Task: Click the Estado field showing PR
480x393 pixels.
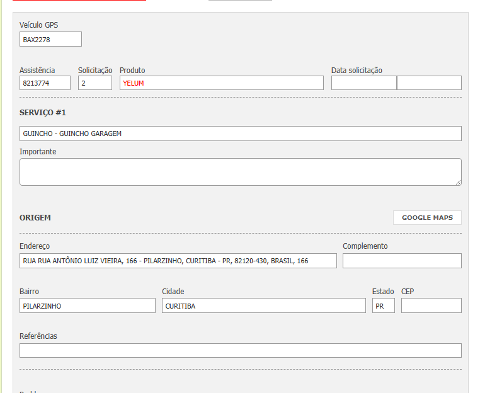Action: [383, 306]
